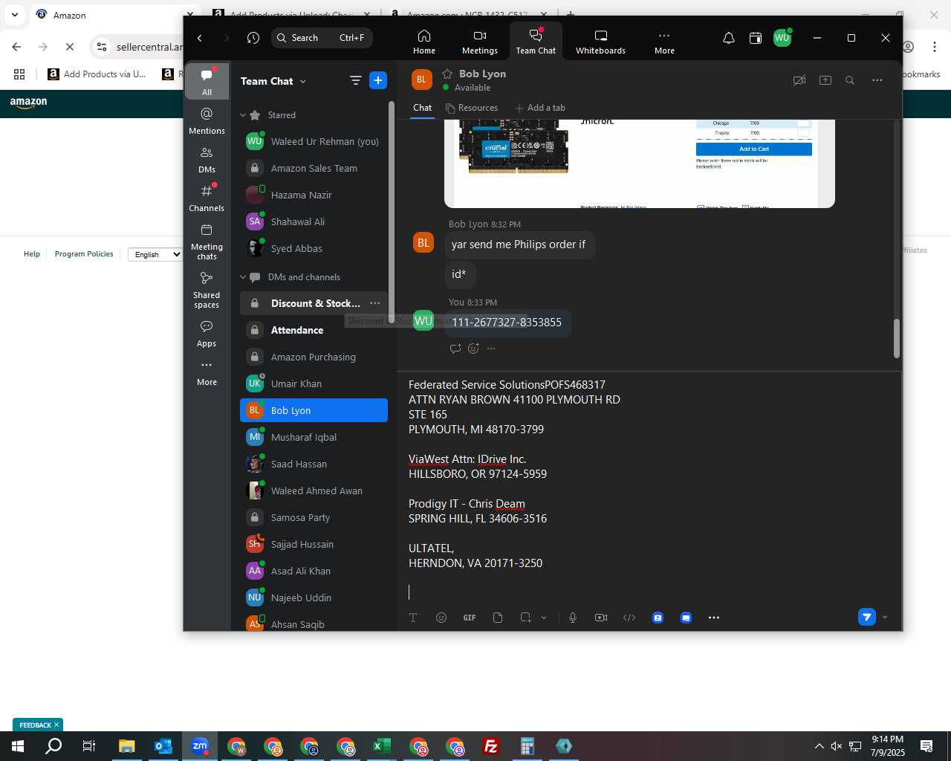The width and height of the screenshot is (951, 761).
Task: Click the blue plus new chat button
Action: click(378, 80)
